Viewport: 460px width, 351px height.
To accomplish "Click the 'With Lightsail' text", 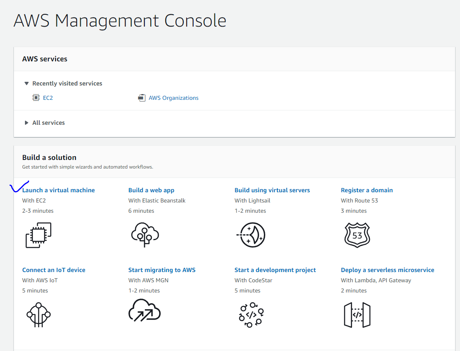I will (252, 200).
